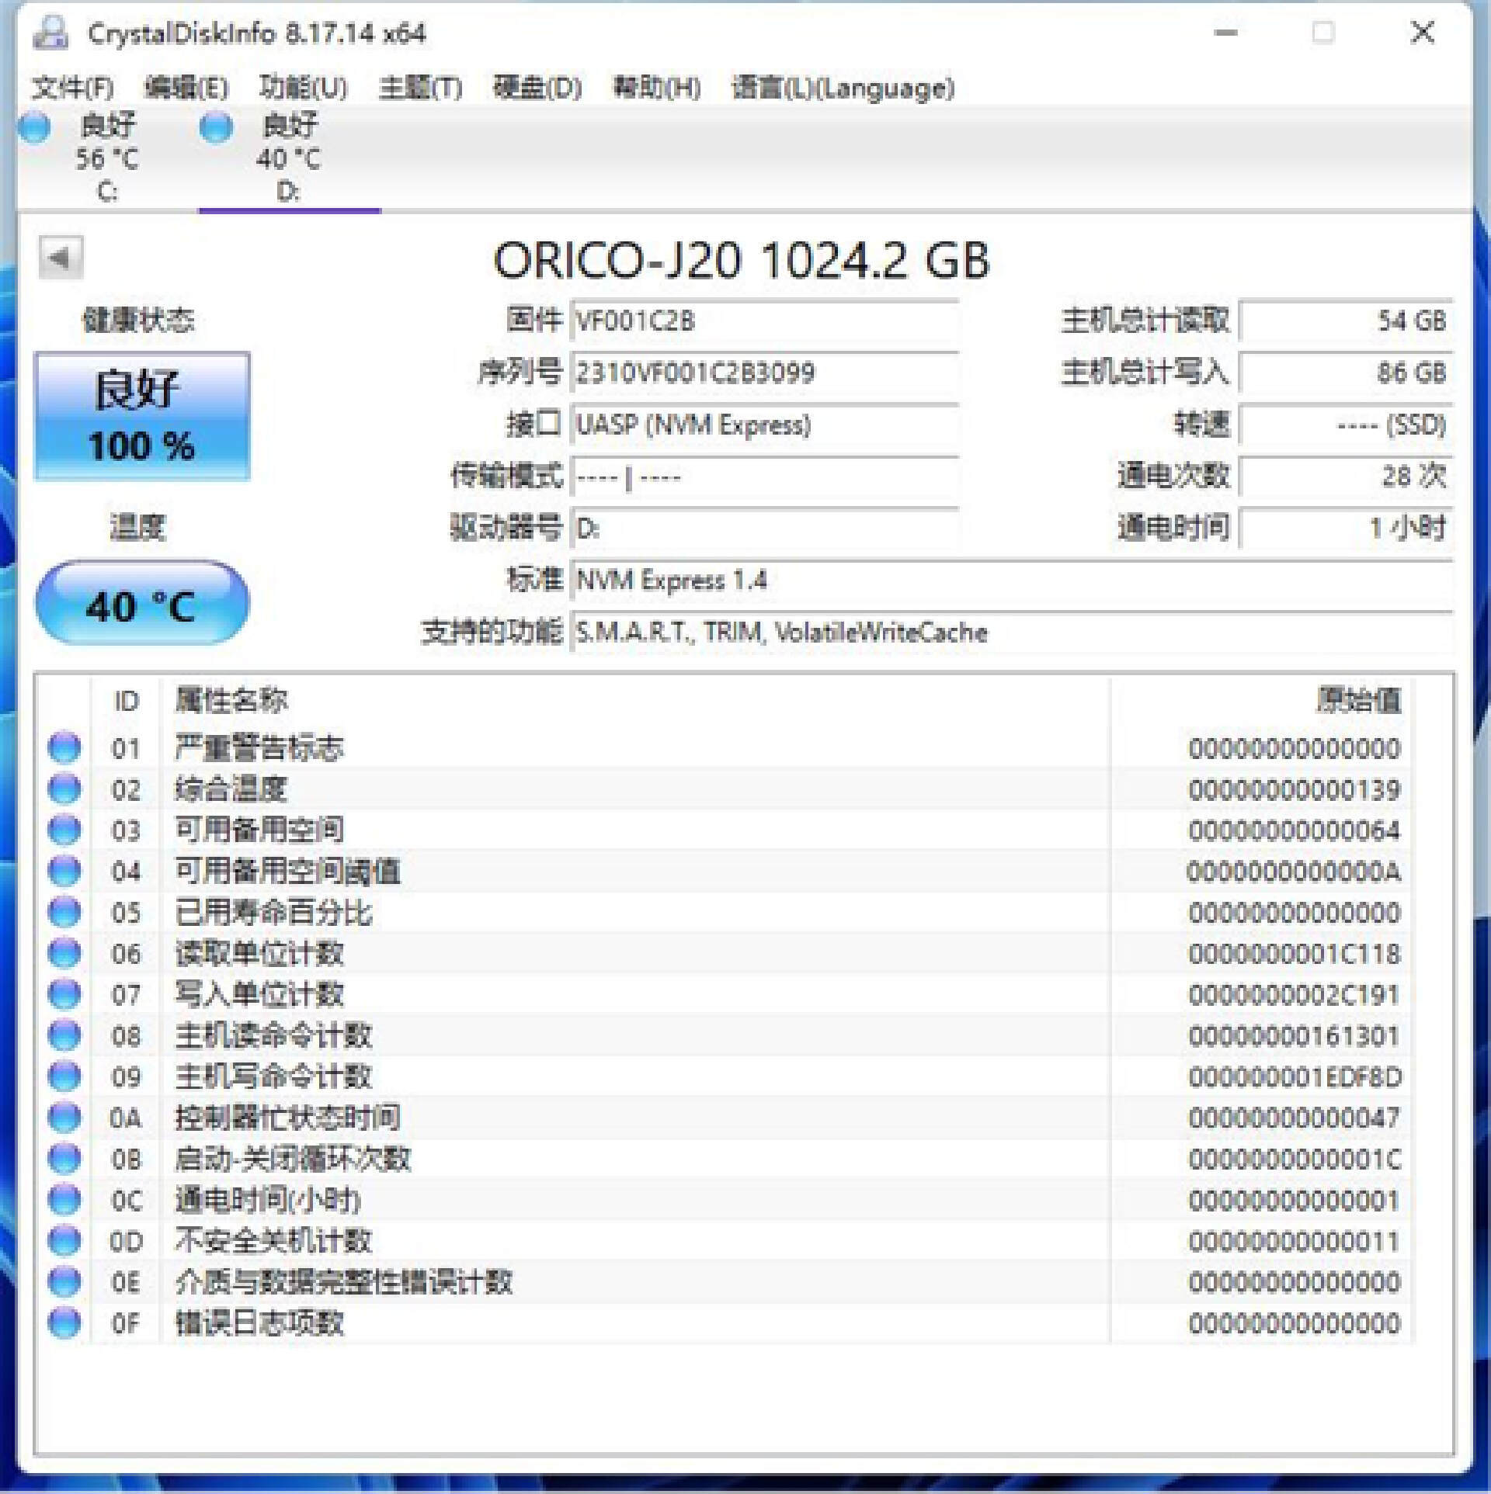Click raw value 0000000000047
This screenshot has height=1494, width=1491.
(x=1295, y=1118)
